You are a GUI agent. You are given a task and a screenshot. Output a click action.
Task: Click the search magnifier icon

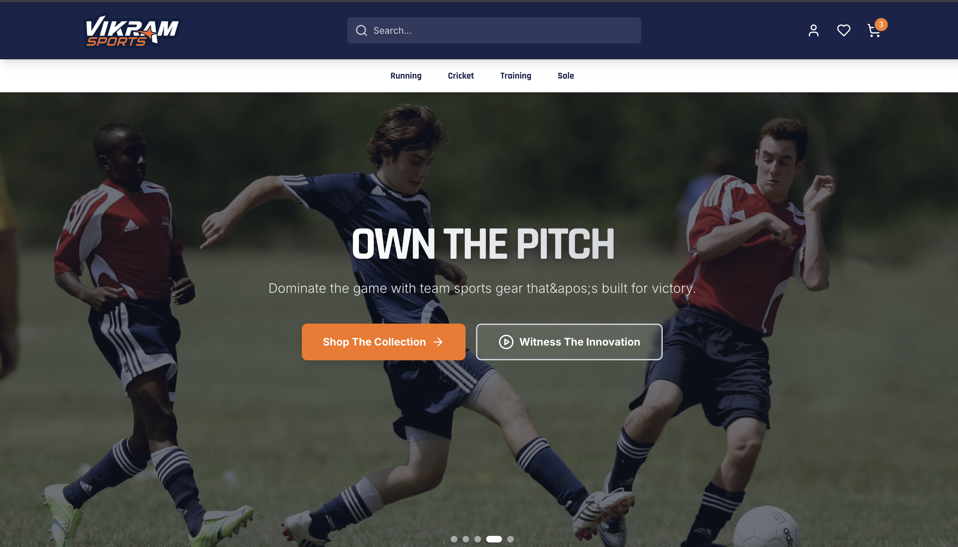[361, 30]
